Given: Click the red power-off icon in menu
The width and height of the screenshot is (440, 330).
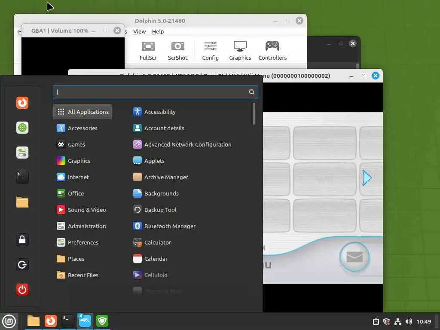Looking at the screenshot, I should point(22,290).
